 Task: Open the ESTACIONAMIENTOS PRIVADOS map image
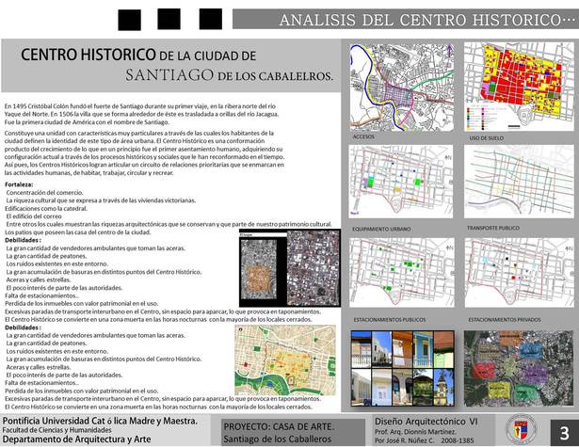[519, 272]
